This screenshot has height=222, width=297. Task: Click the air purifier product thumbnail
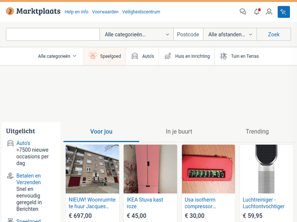[267, 169]
